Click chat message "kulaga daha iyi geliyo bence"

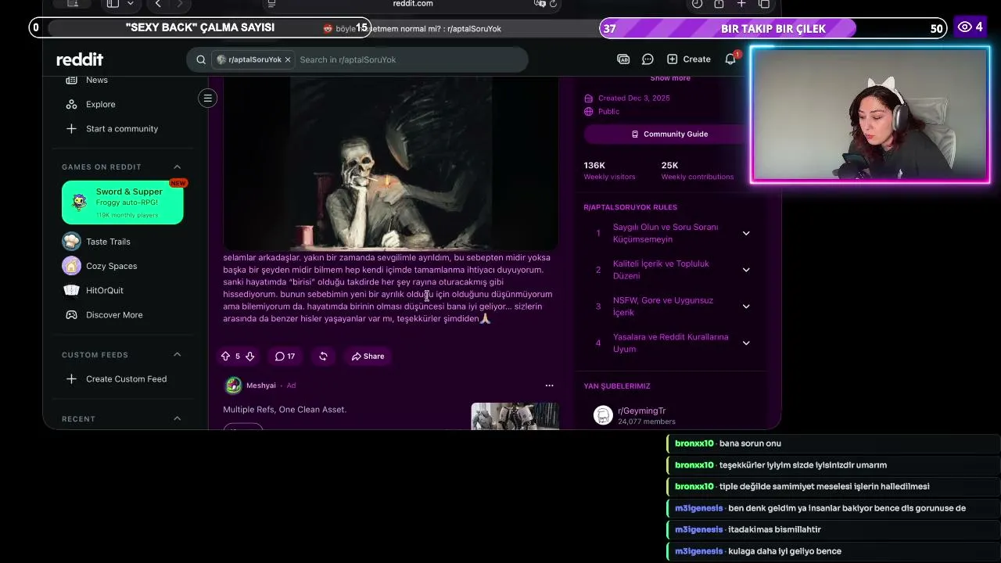pos(784,551)
